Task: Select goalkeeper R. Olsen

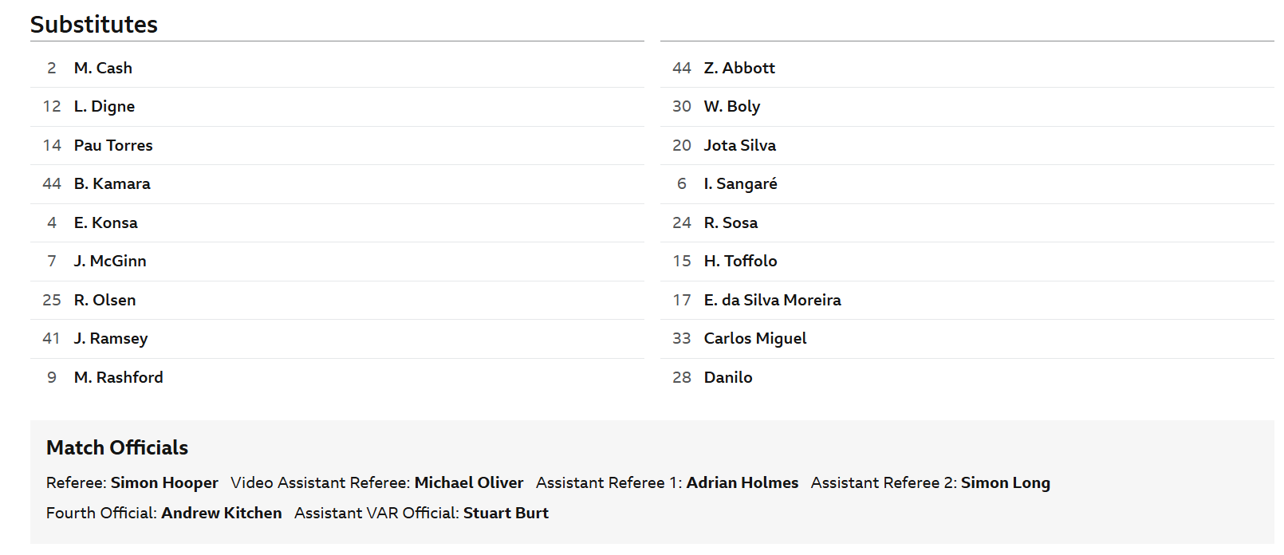Action: click(337, 300)
